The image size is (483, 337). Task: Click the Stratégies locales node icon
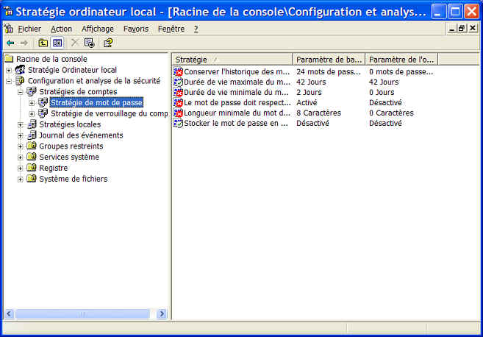(32, 124)
